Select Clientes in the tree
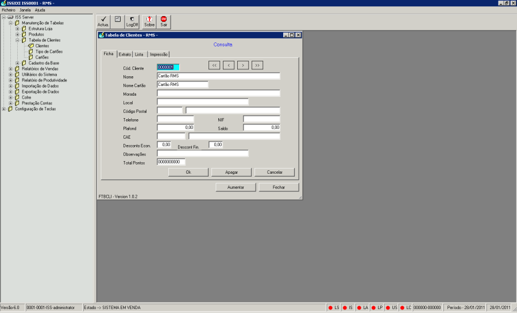Viewport: 517px width, 313px height. tap(42, 46)
